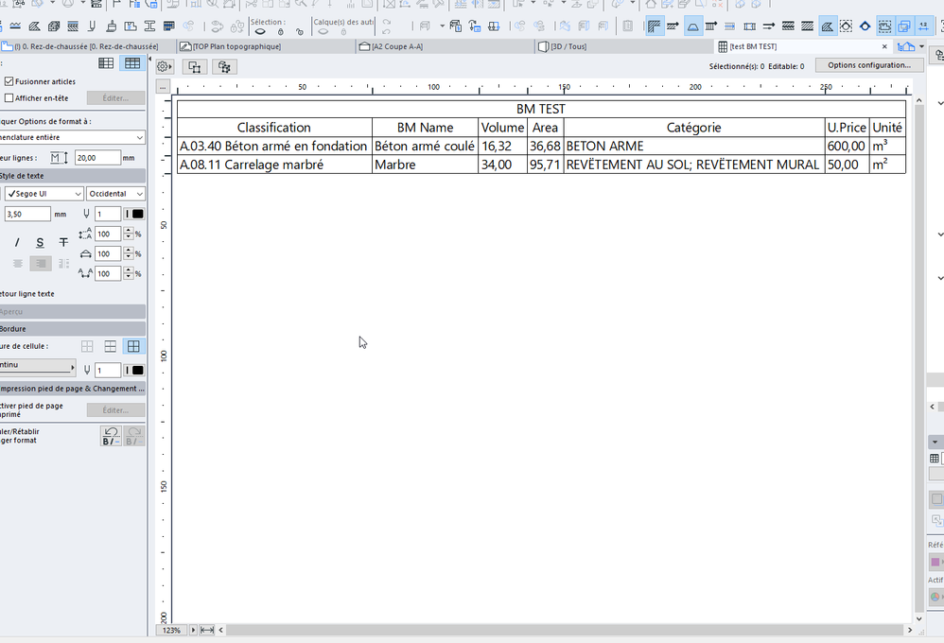
Task: Switch to 0. Rez-de-chaussée tab
Action: pyautogui.click(x=88, y=46)
